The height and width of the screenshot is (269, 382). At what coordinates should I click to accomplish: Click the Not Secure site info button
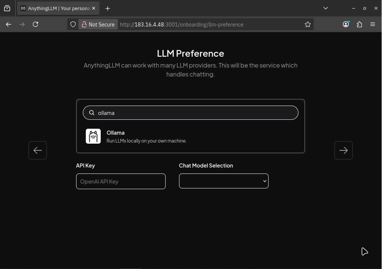[x=98, y=24]
